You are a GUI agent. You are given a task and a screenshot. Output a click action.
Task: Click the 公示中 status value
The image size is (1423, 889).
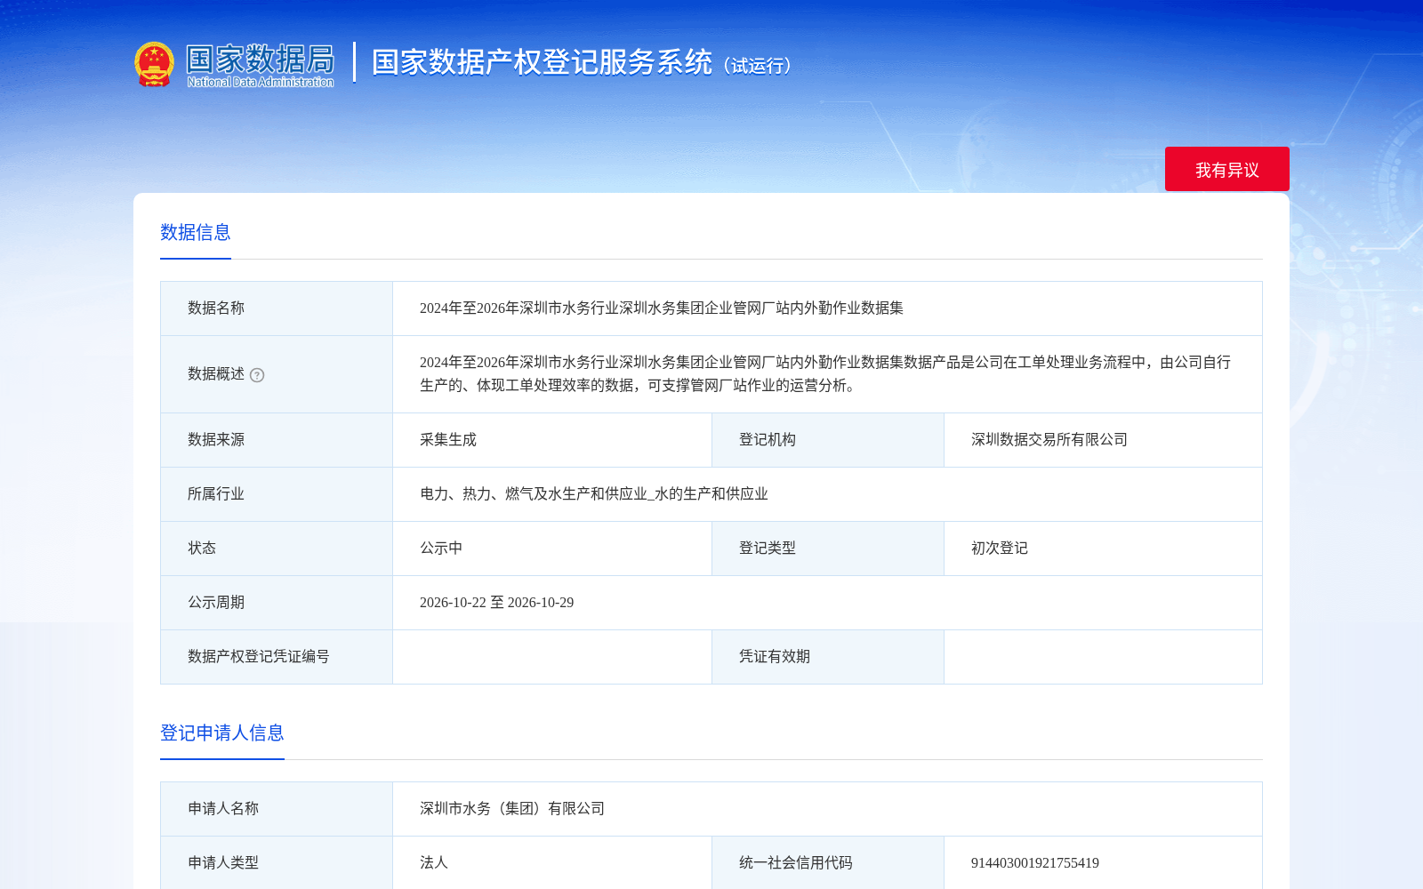tap(441, 549)
